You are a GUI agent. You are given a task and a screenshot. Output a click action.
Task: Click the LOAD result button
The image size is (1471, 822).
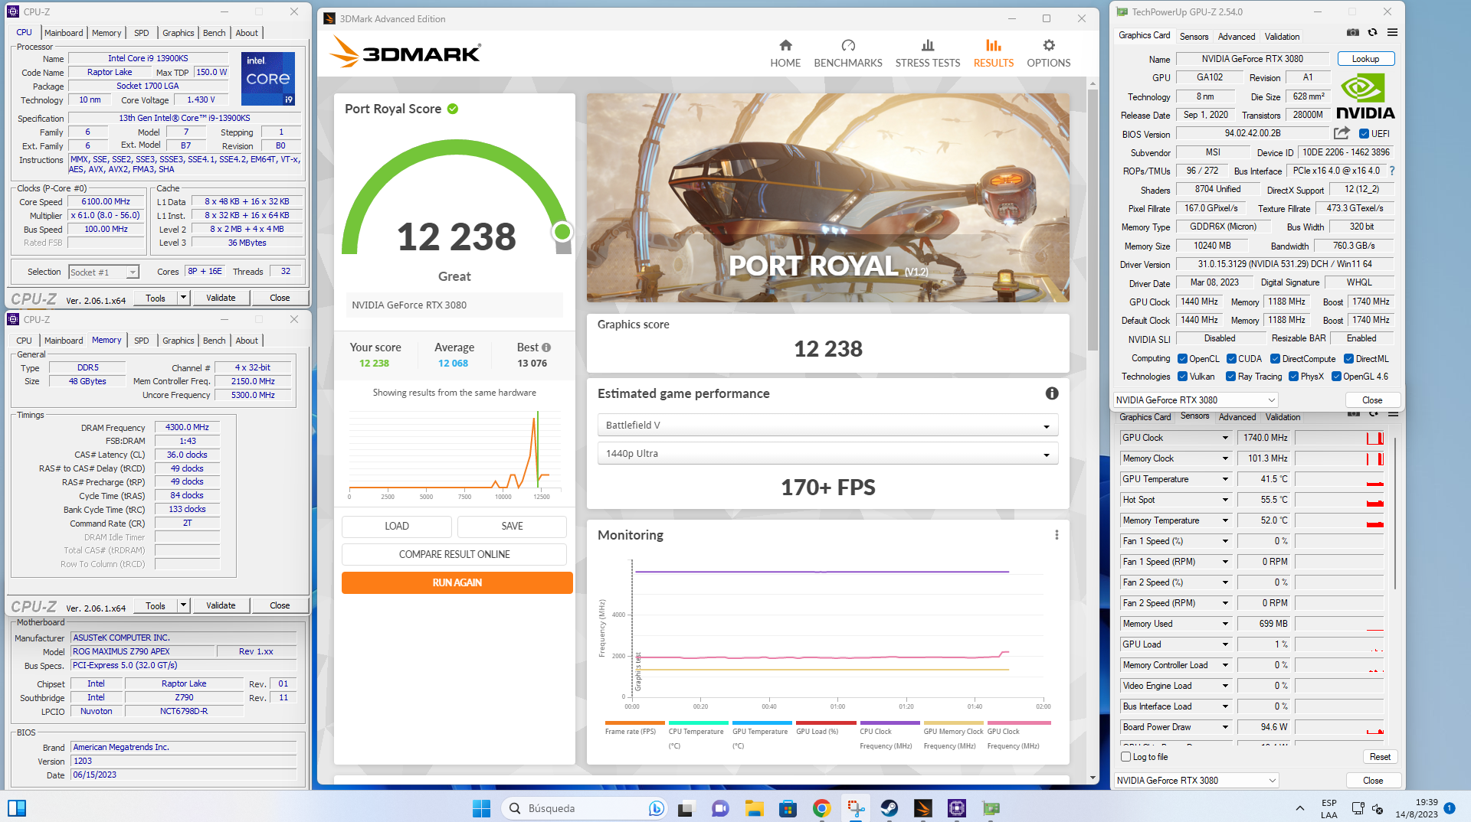click(397, 527)
